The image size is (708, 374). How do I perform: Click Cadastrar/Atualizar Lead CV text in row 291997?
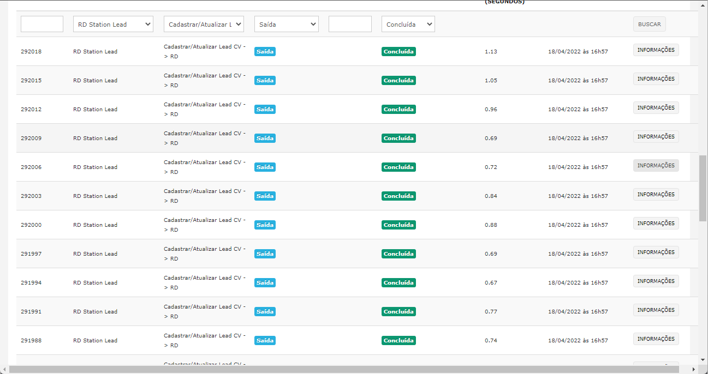pyautogui.click(x=205, y=254)
